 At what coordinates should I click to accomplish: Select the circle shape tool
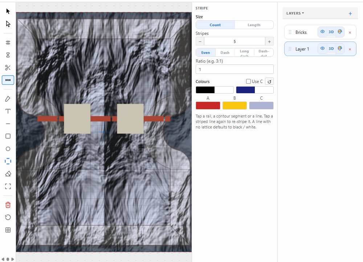8,149
